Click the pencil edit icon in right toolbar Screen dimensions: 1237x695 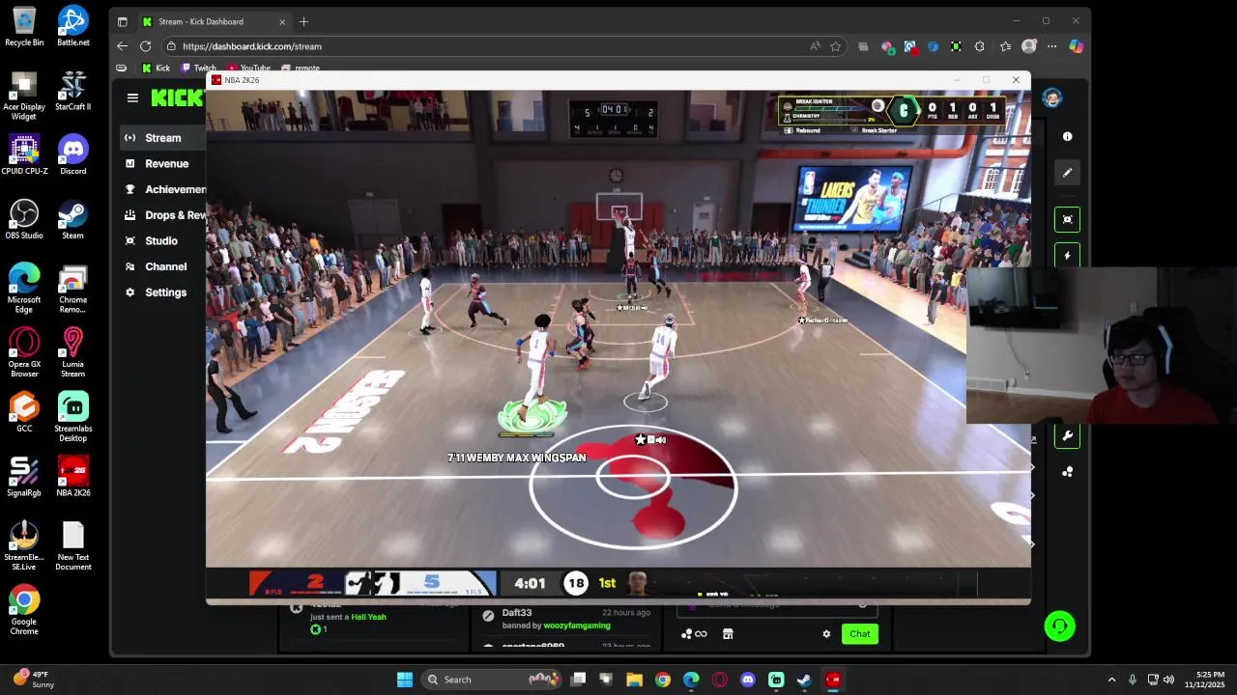pyautogui.click(x=1067, y=173)
